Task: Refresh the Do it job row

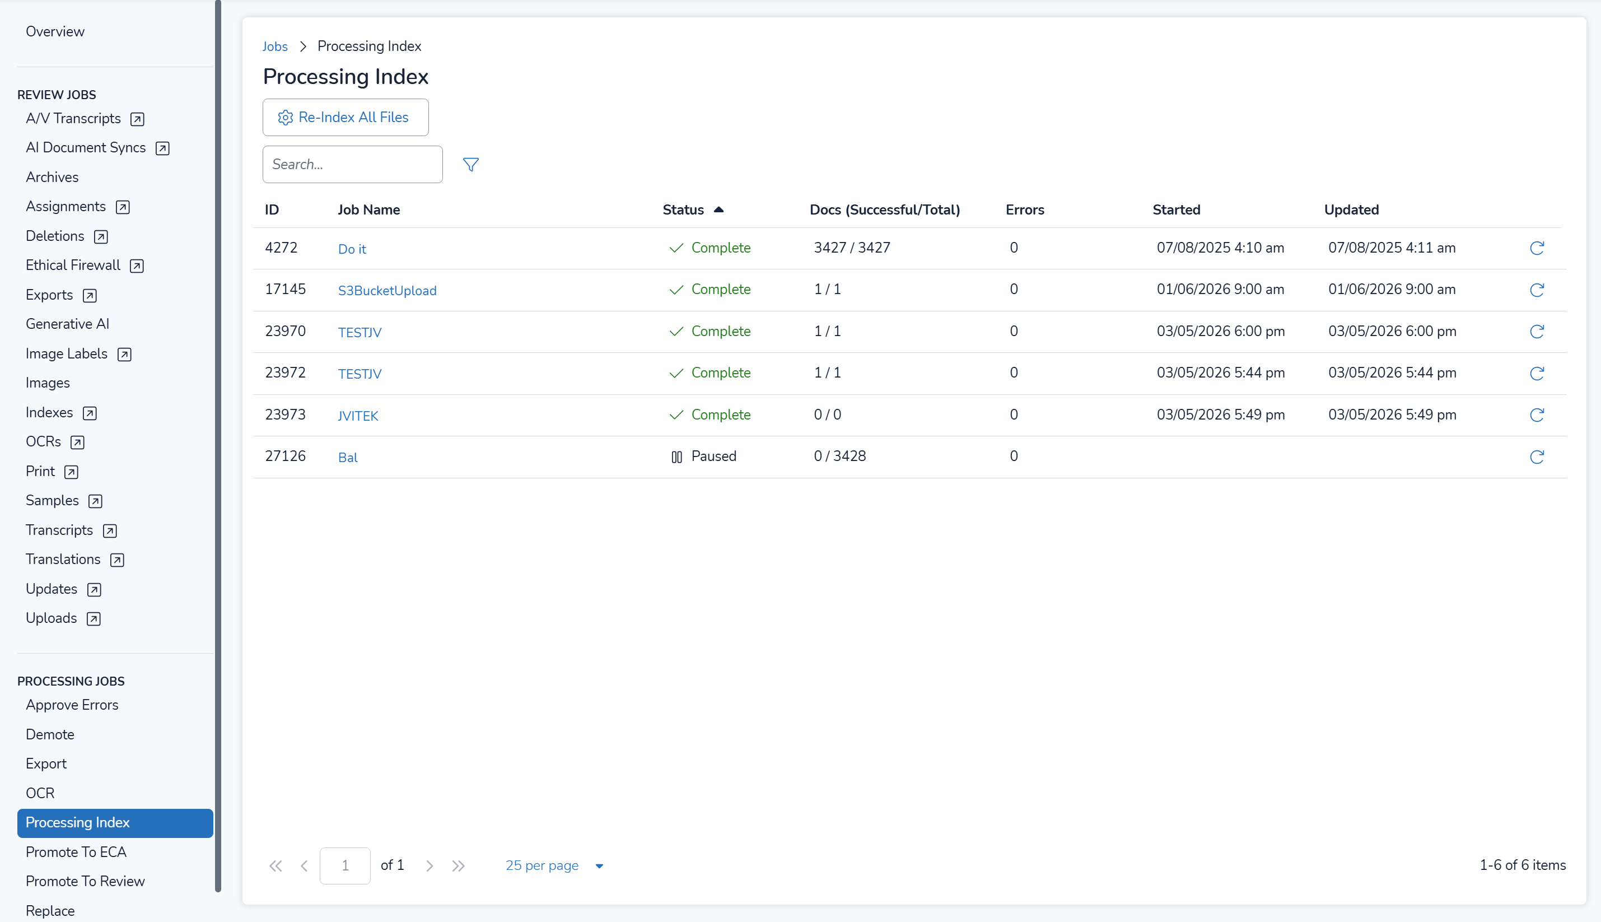Action: pos(1537,248)
